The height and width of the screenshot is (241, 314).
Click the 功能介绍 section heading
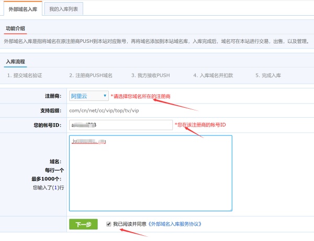15,28
